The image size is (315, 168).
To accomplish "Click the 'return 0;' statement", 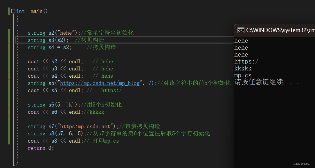I will coord(41,148).
